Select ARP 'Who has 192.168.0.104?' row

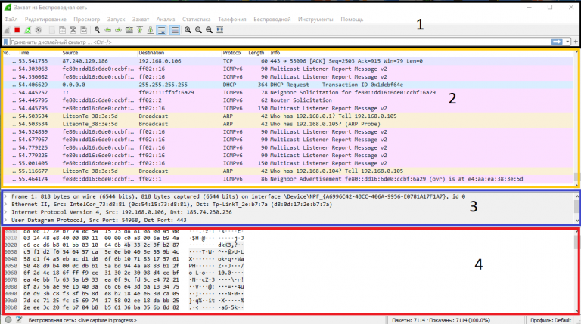tap(288, 171)
